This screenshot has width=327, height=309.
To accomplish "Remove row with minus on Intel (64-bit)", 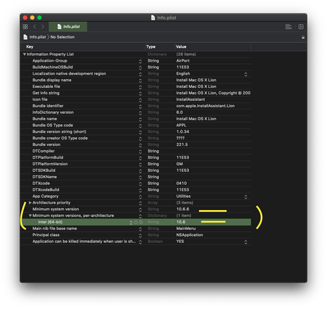I will pos(141,222).
